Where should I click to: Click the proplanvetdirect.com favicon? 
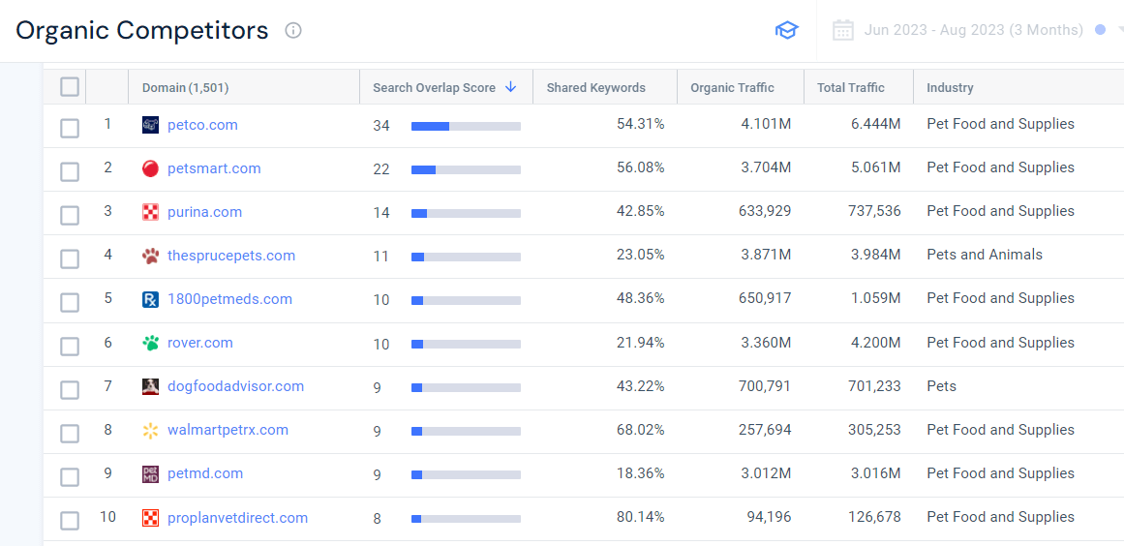[x=150, y=518]
